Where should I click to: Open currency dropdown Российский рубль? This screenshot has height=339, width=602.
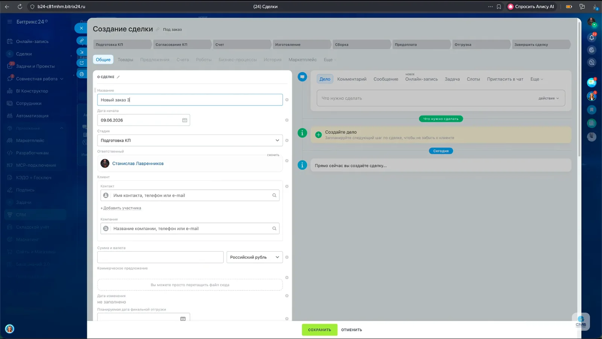pos(255,257)
